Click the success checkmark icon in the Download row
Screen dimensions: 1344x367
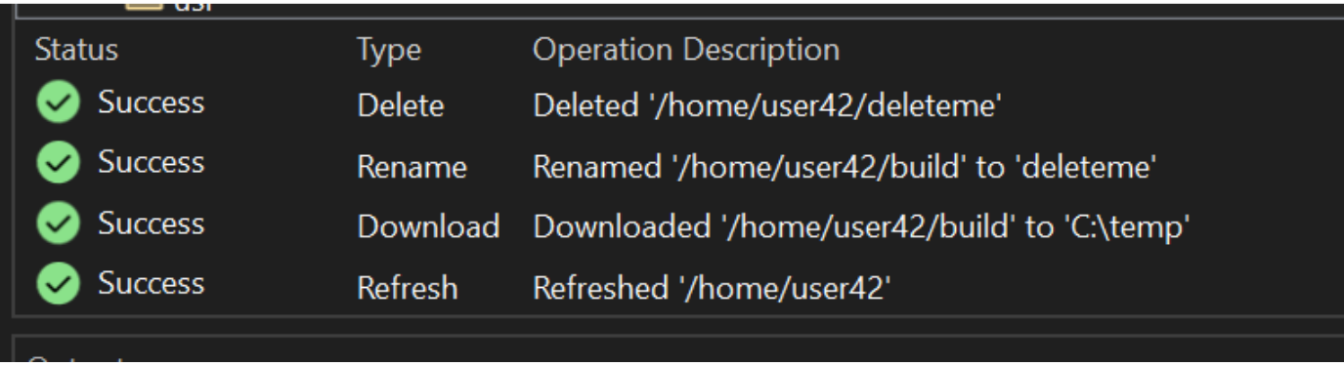(x=59, y=224)
